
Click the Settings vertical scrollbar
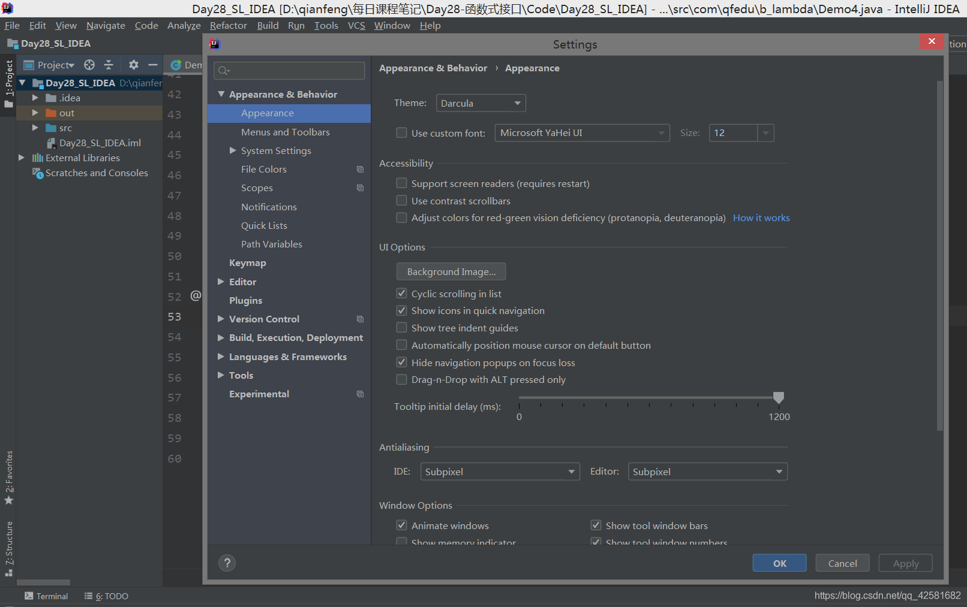click(940, 255)
